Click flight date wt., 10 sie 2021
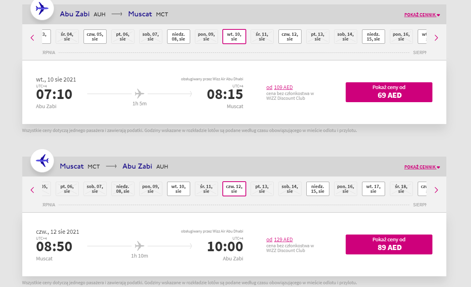Screen dimensions: 471x287 [x=56, y=80]
